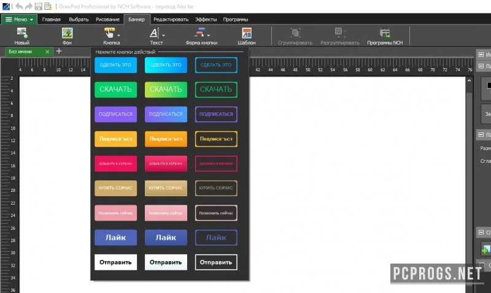This screenshot has height=293, width=491.
Task: Click the green plus icon in right panel
Action: [x=486, y=249]
